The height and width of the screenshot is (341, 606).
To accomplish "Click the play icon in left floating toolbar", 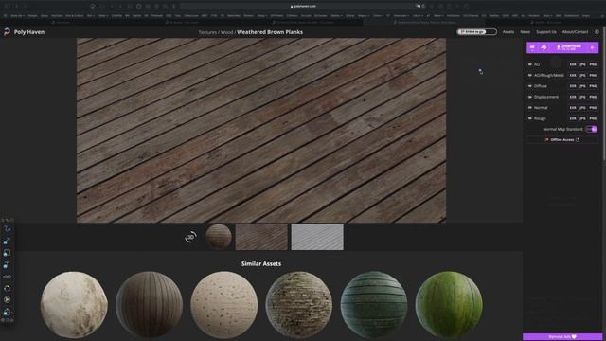I will click(x=7, y=299).
